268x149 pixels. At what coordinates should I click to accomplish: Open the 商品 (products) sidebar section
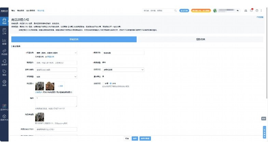coord(4,21)
